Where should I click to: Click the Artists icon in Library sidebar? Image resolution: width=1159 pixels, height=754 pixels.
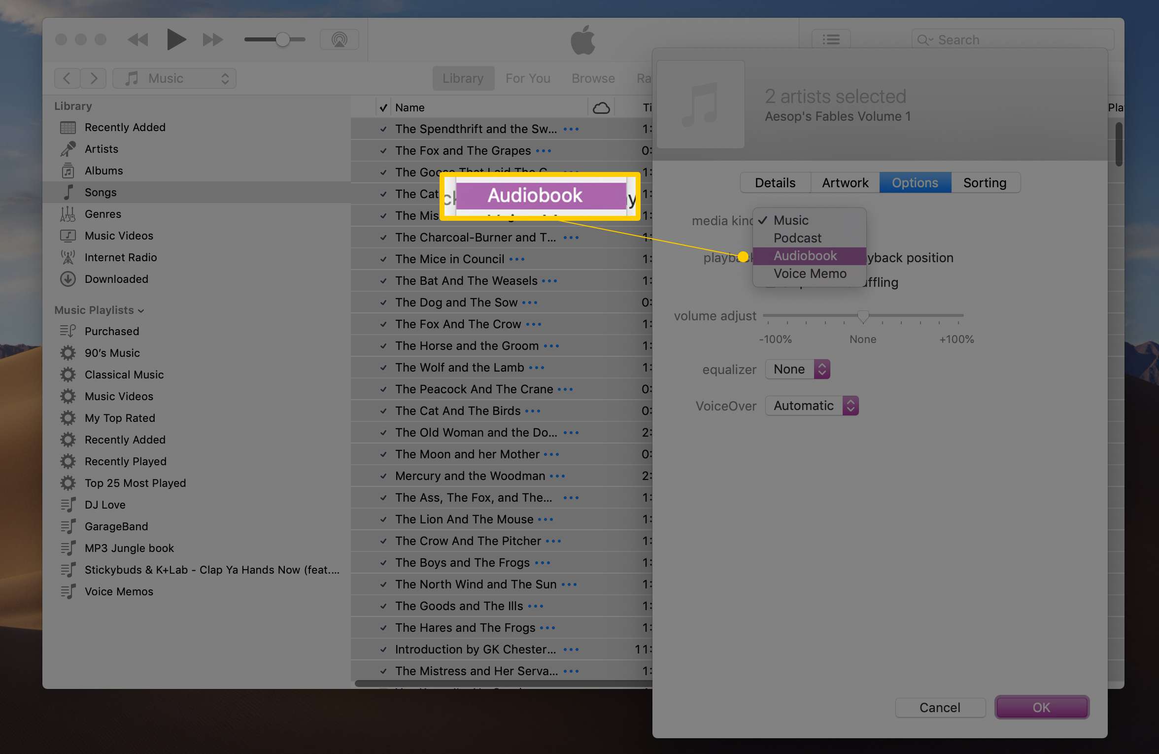69,149
